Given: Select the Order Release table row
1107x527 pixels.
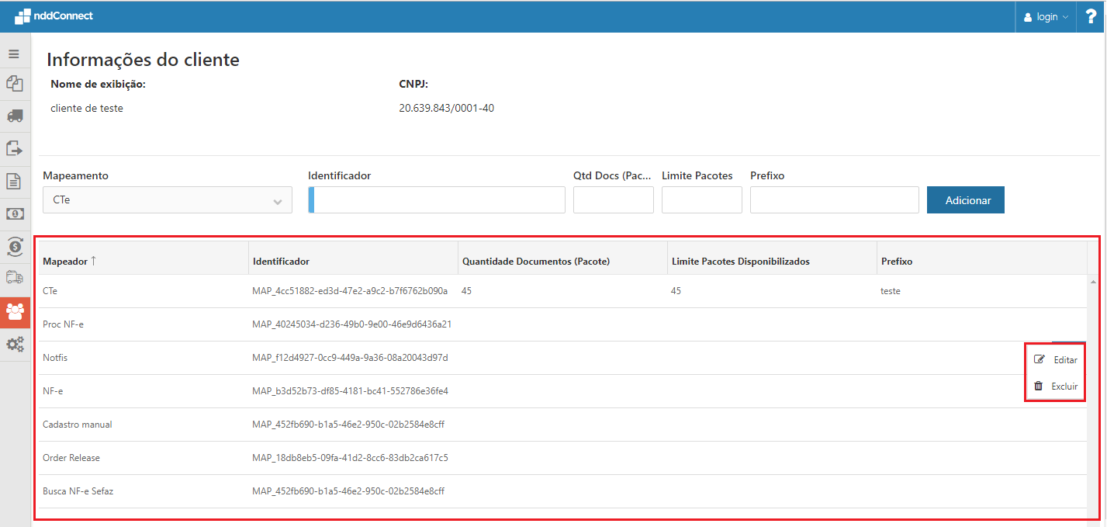Looking at the screenshot, I should (x=71, y=458).
